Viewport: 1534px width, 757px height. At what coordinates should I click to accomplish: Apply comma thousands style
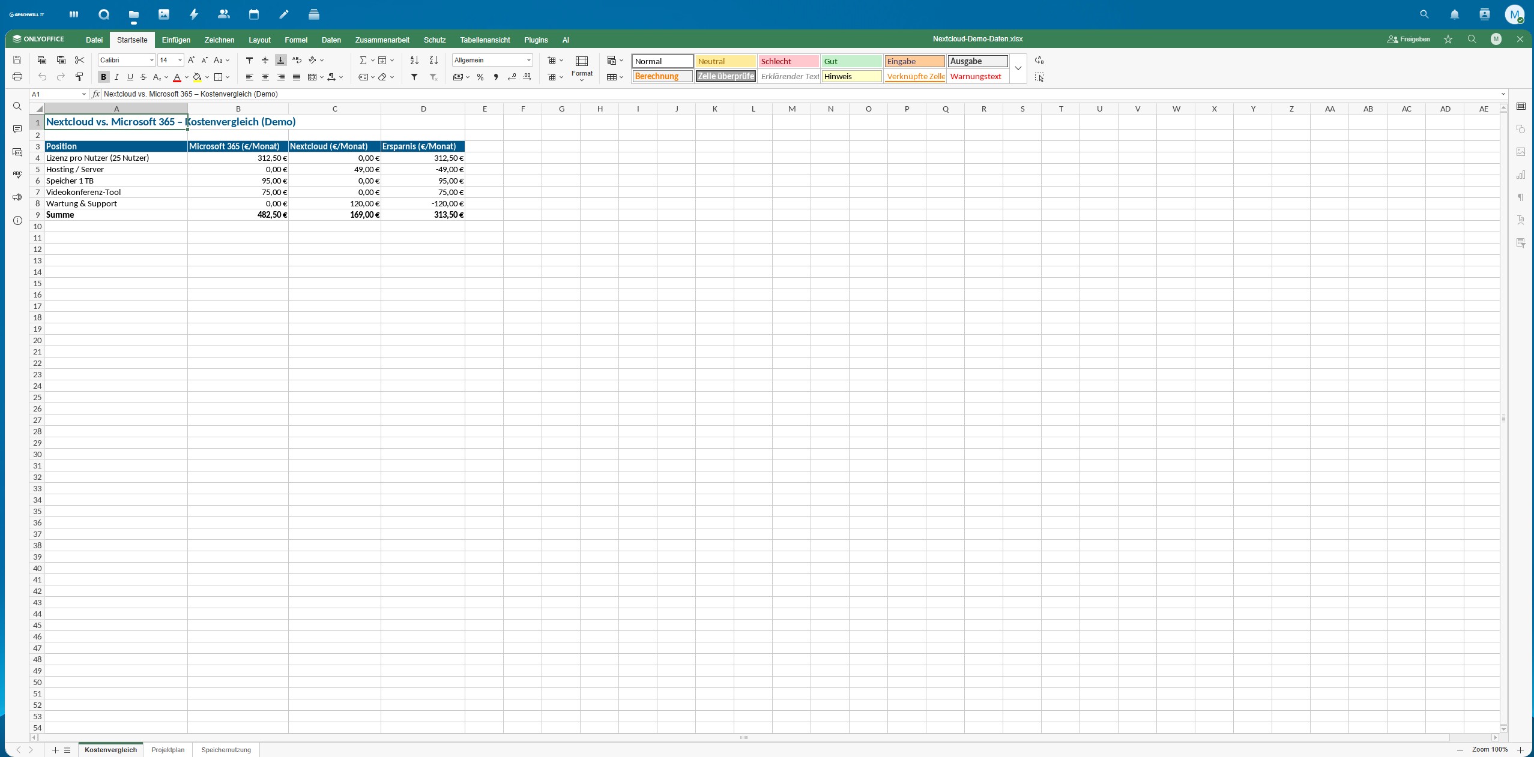[x=496, y=77]
